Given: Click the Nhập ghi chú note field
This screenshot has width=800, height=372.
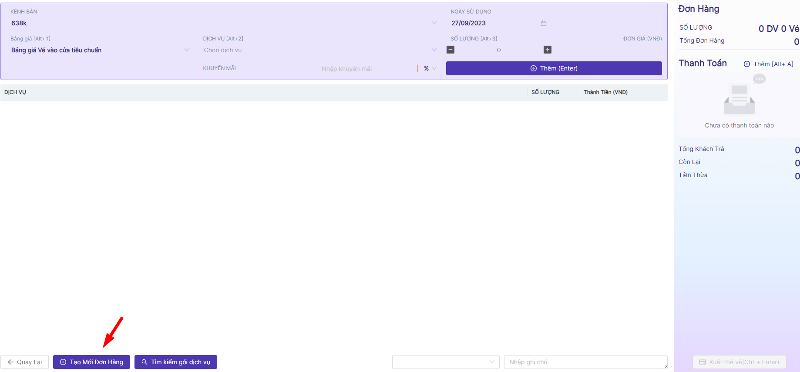Looking at the screenshot, I should (x=586, y=362).
